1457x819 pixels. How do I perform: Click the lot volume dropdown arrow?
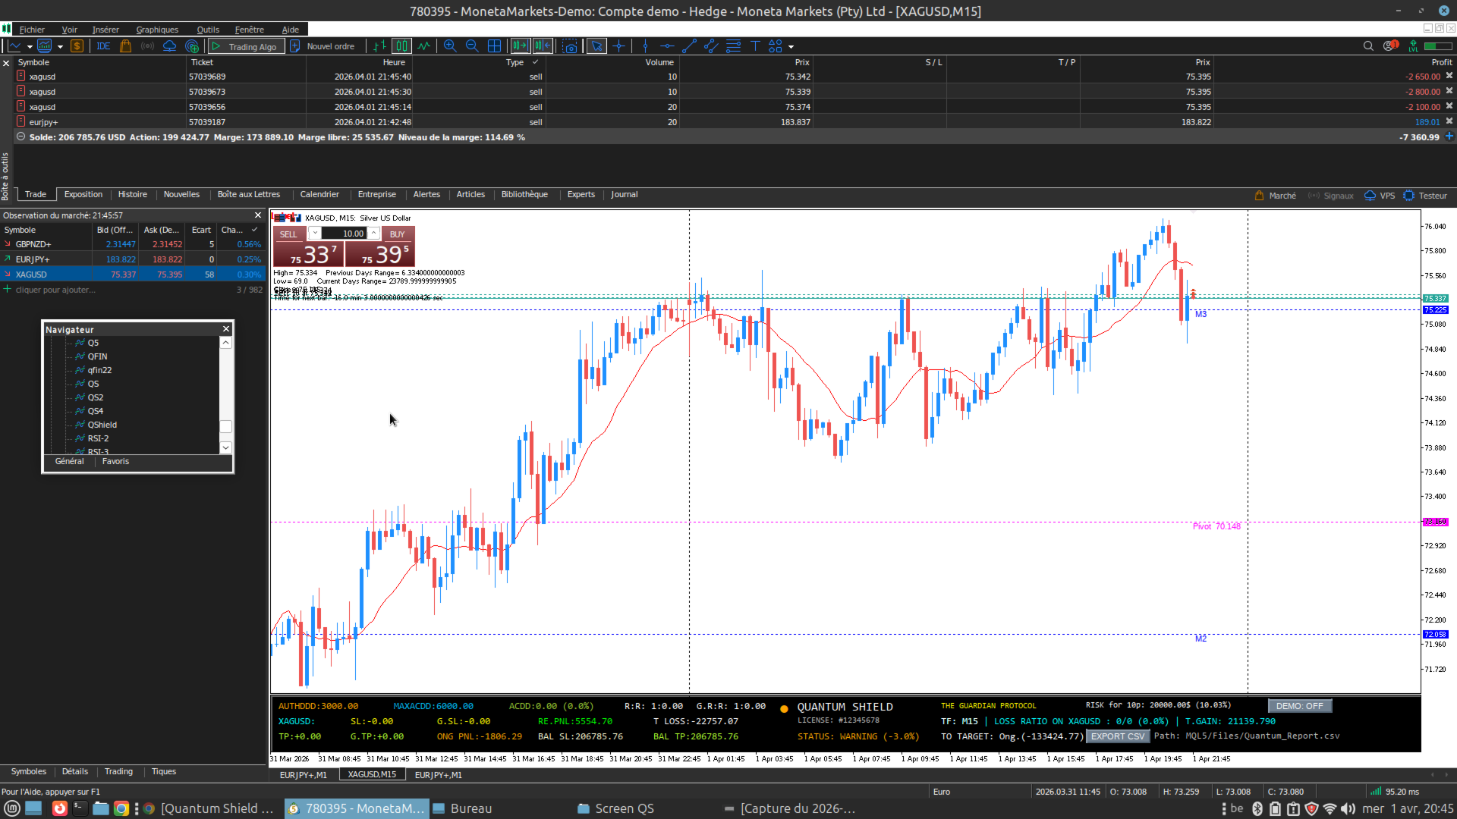tap(314, 234)
